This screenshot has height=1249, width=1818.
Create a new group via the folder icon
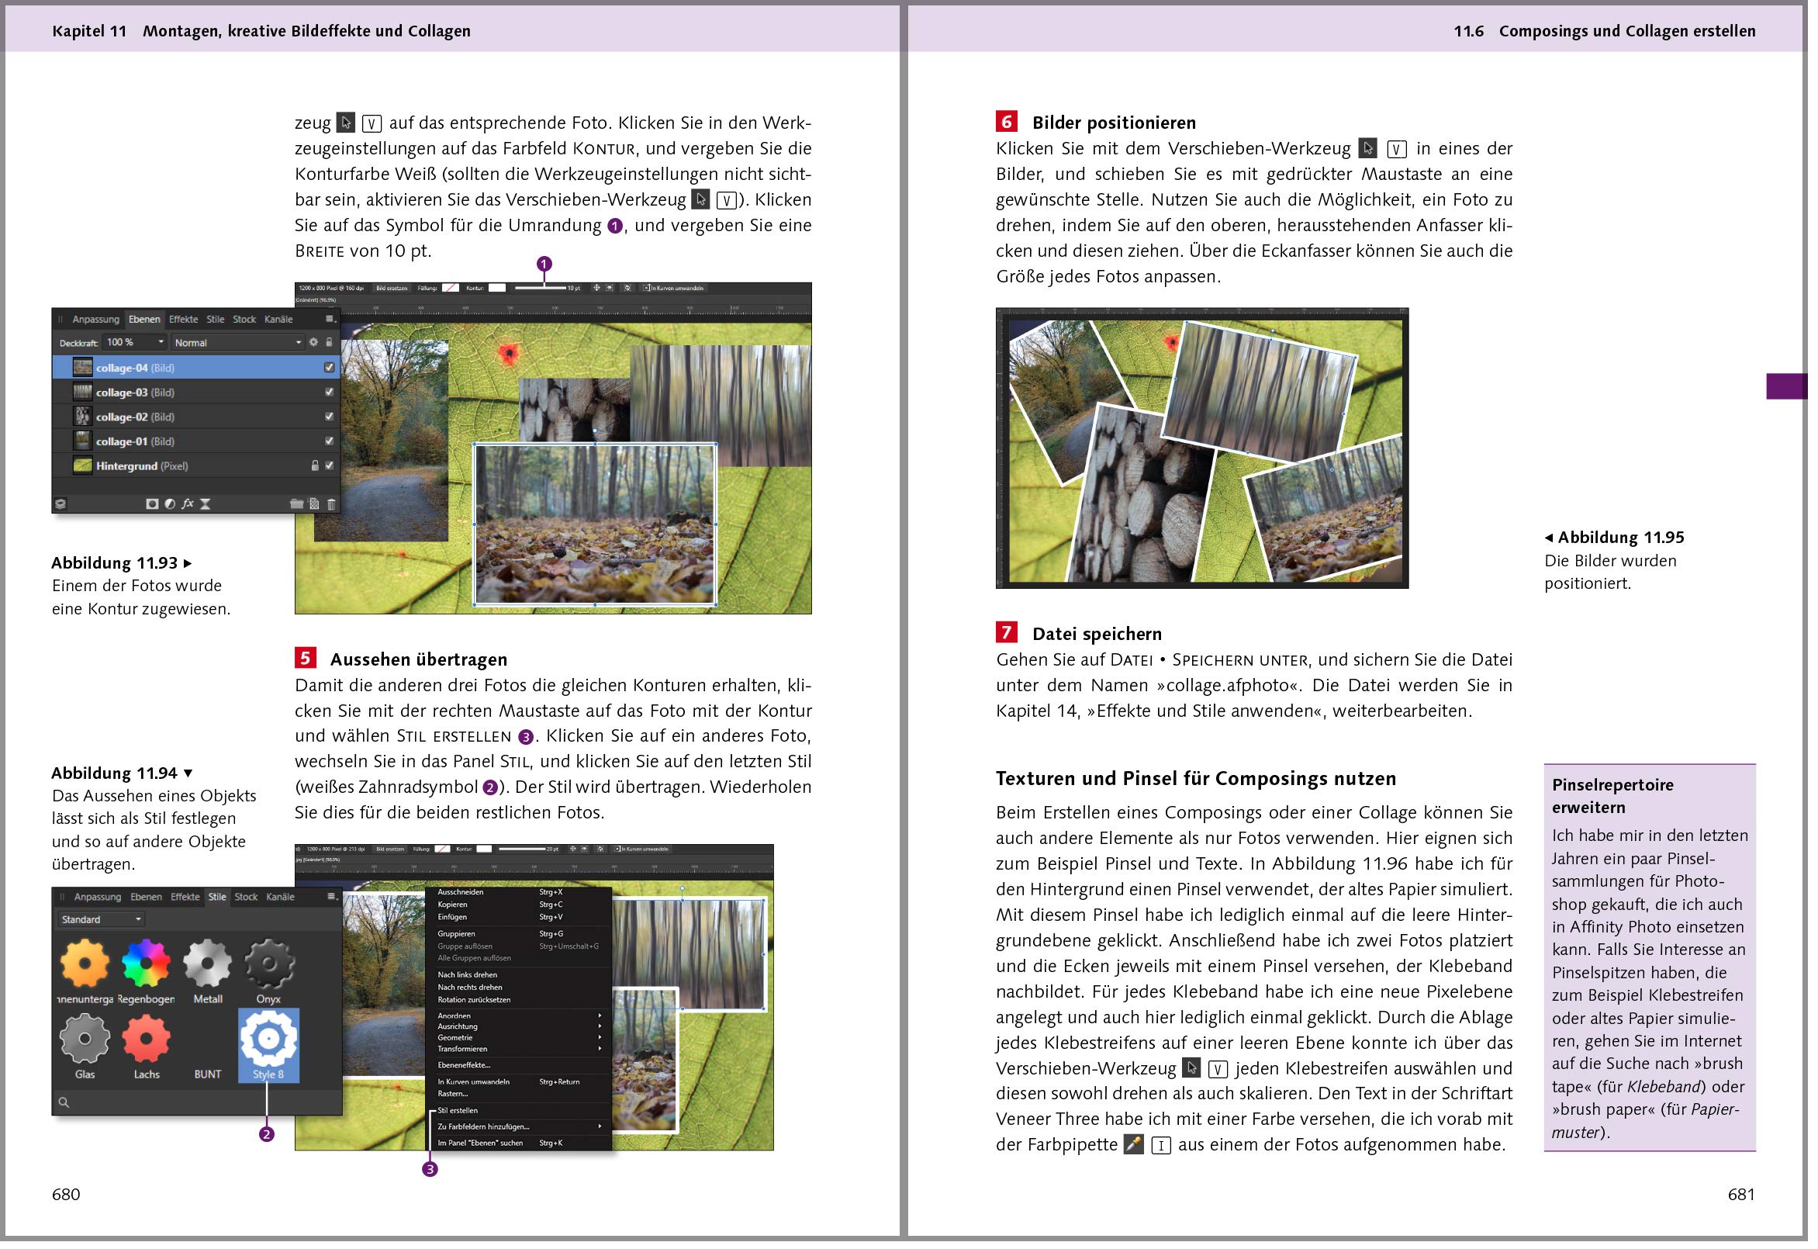pyautogui.click(x=297, y=503)
